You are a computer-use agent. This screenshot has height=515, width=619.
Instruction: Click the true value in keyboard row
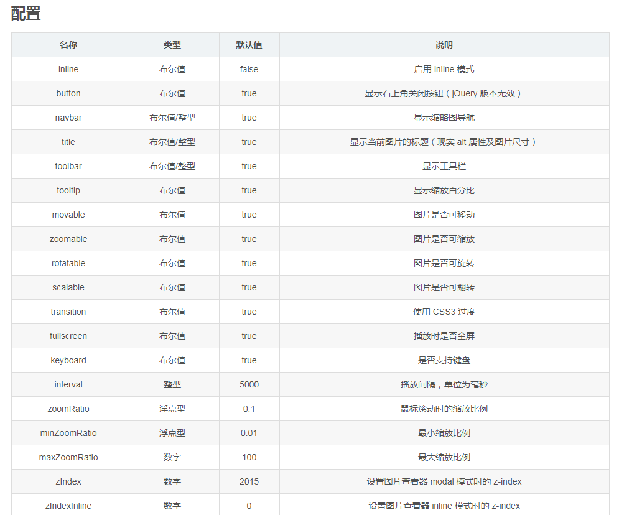point(249,360)
